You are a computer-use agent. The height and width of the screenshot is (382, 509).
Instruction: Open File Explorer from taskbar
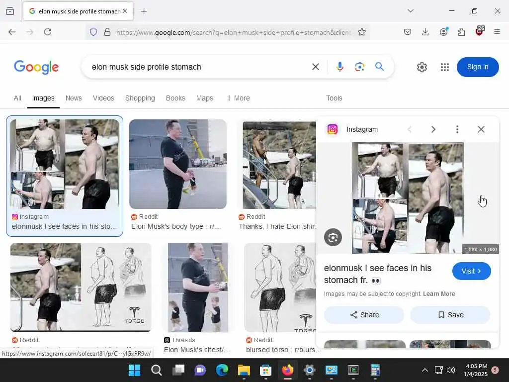click(x=244, y=370)
